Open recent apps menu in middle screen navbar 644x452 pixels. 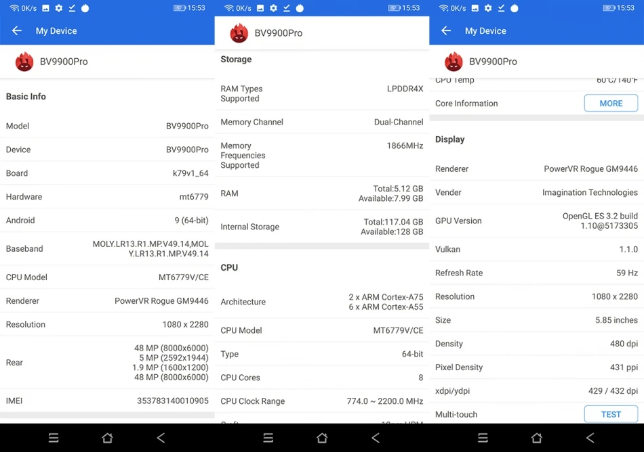[268, 438]
